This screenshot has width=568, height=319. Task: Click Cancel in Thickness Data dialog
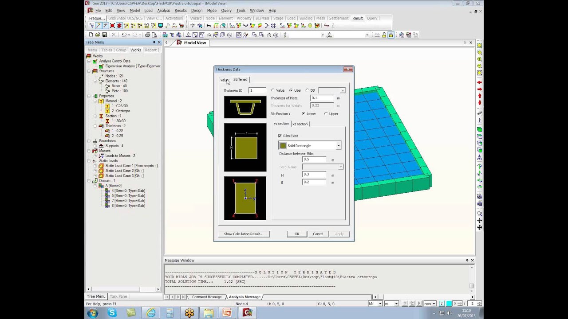tap(318, 234)
